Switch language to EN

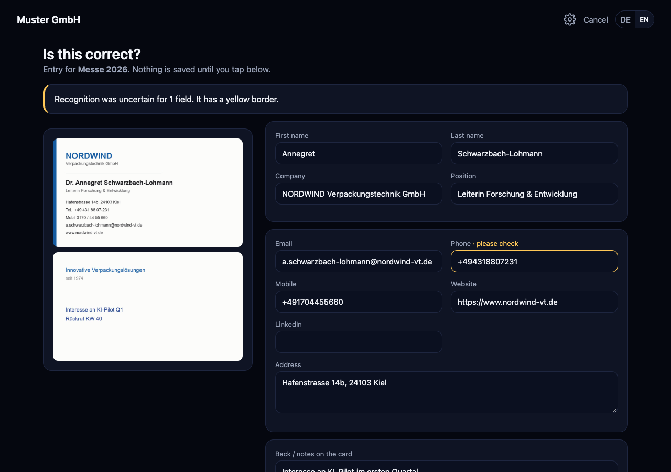[644, 19]
